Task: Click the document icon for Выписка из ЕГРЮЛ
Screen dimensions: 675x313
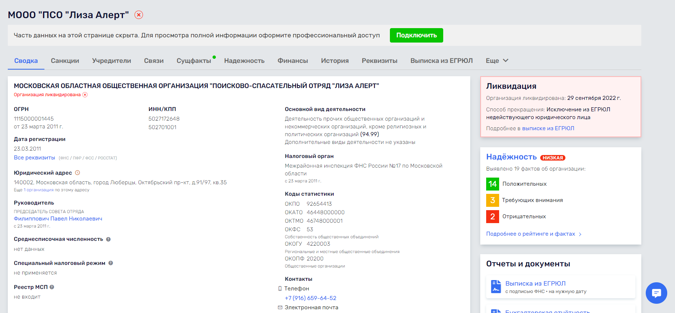Action: [496, 287]
